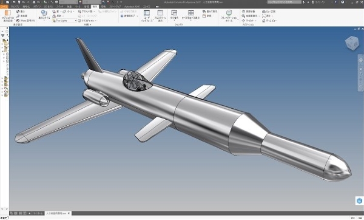
Task: Click the Home View (ホームビュー) icon
Action: click(269, 21)
